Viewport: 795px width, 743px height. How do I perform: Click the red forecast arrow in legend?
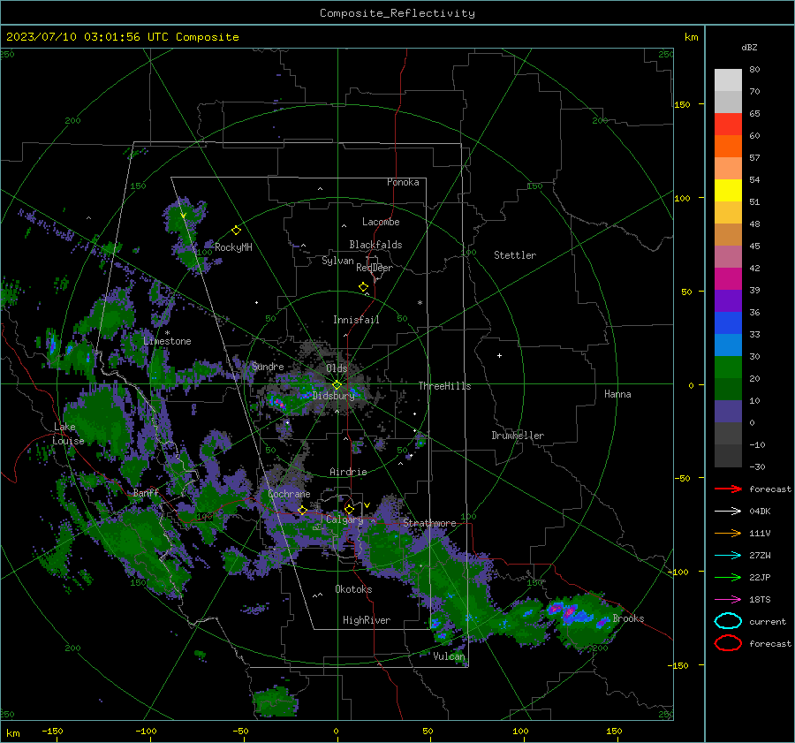tap(728, 489)
